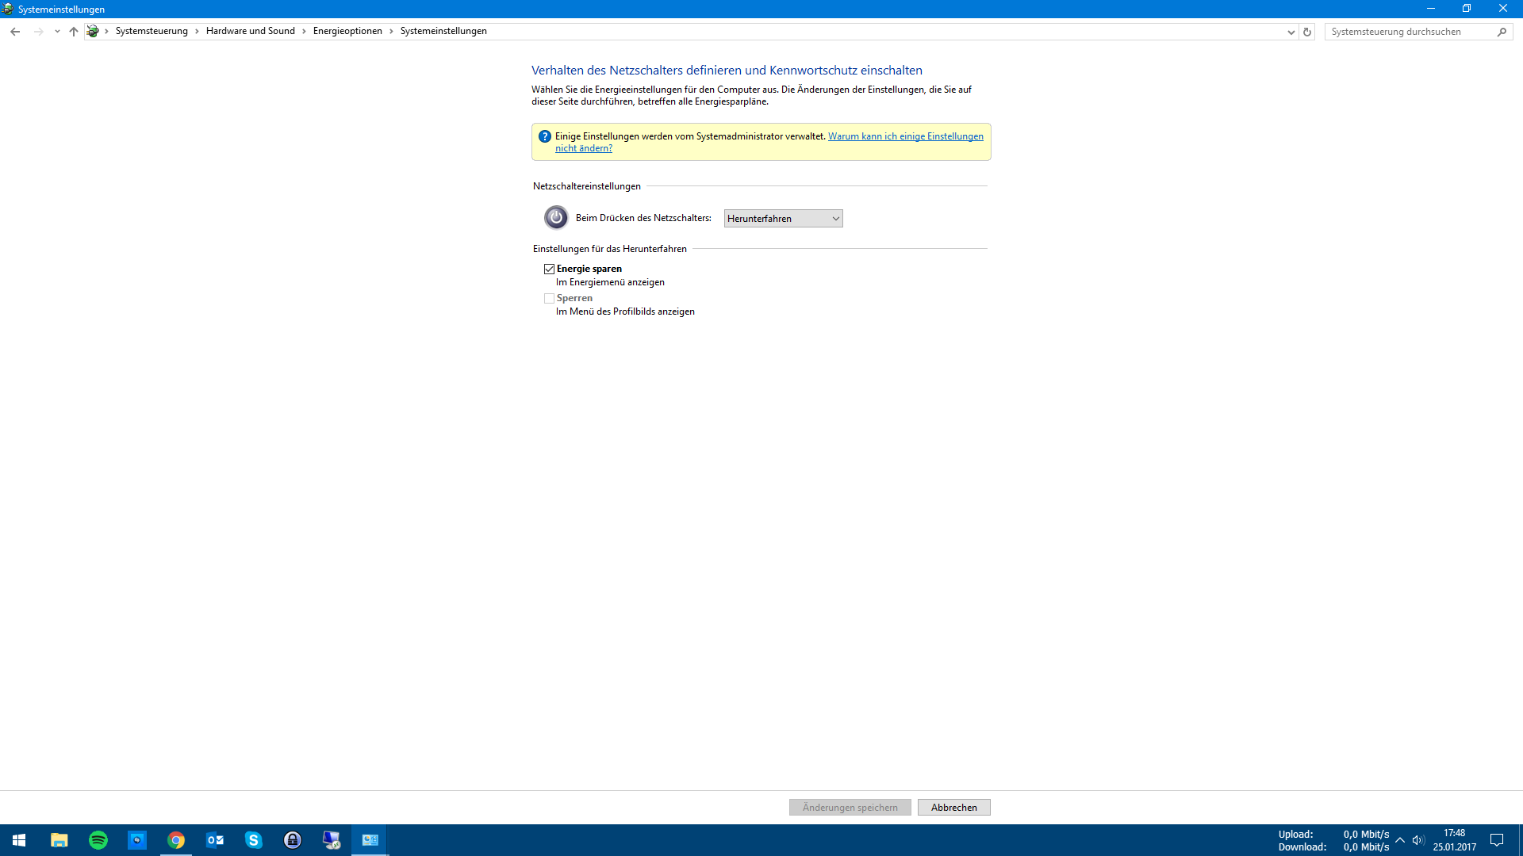Open the 'Warum kann ich einige Einstellungen' link

(905, 136)
